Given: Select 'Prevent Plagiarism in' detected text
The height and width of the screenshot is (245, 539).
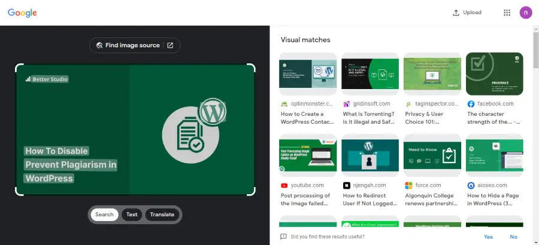Looking at the screenshot, I should (x=71, y=165).
